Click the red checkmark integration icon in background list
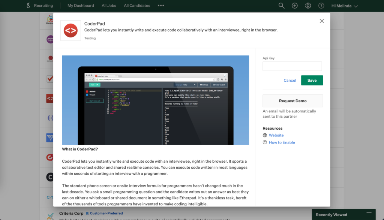384x220 pixels. tap(50, 79)
